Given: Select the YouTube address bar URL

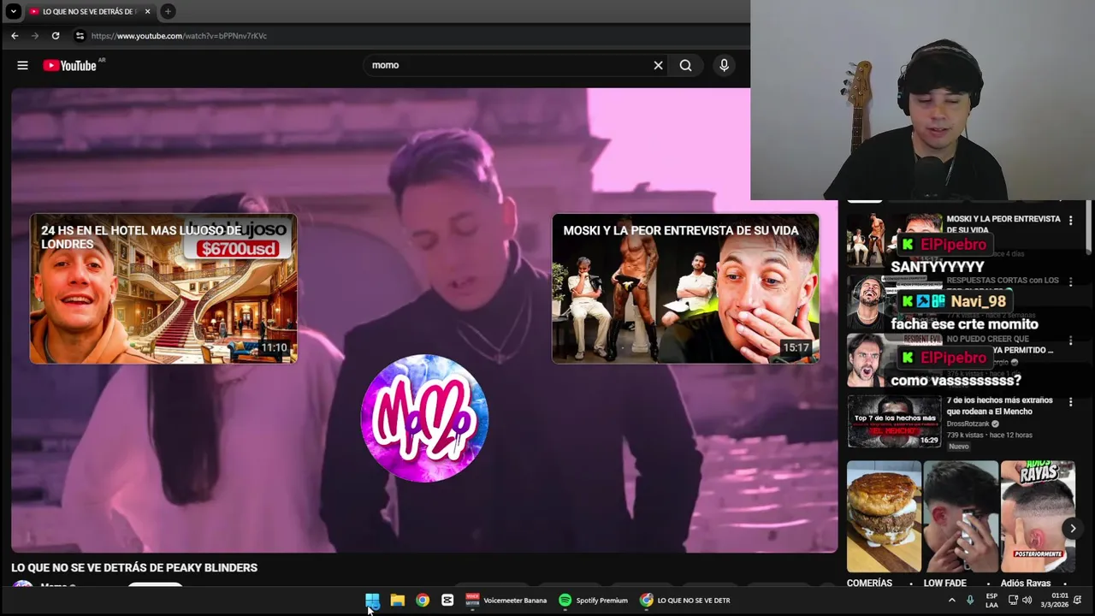Looking at the screenshot, I should pos(179,36).
